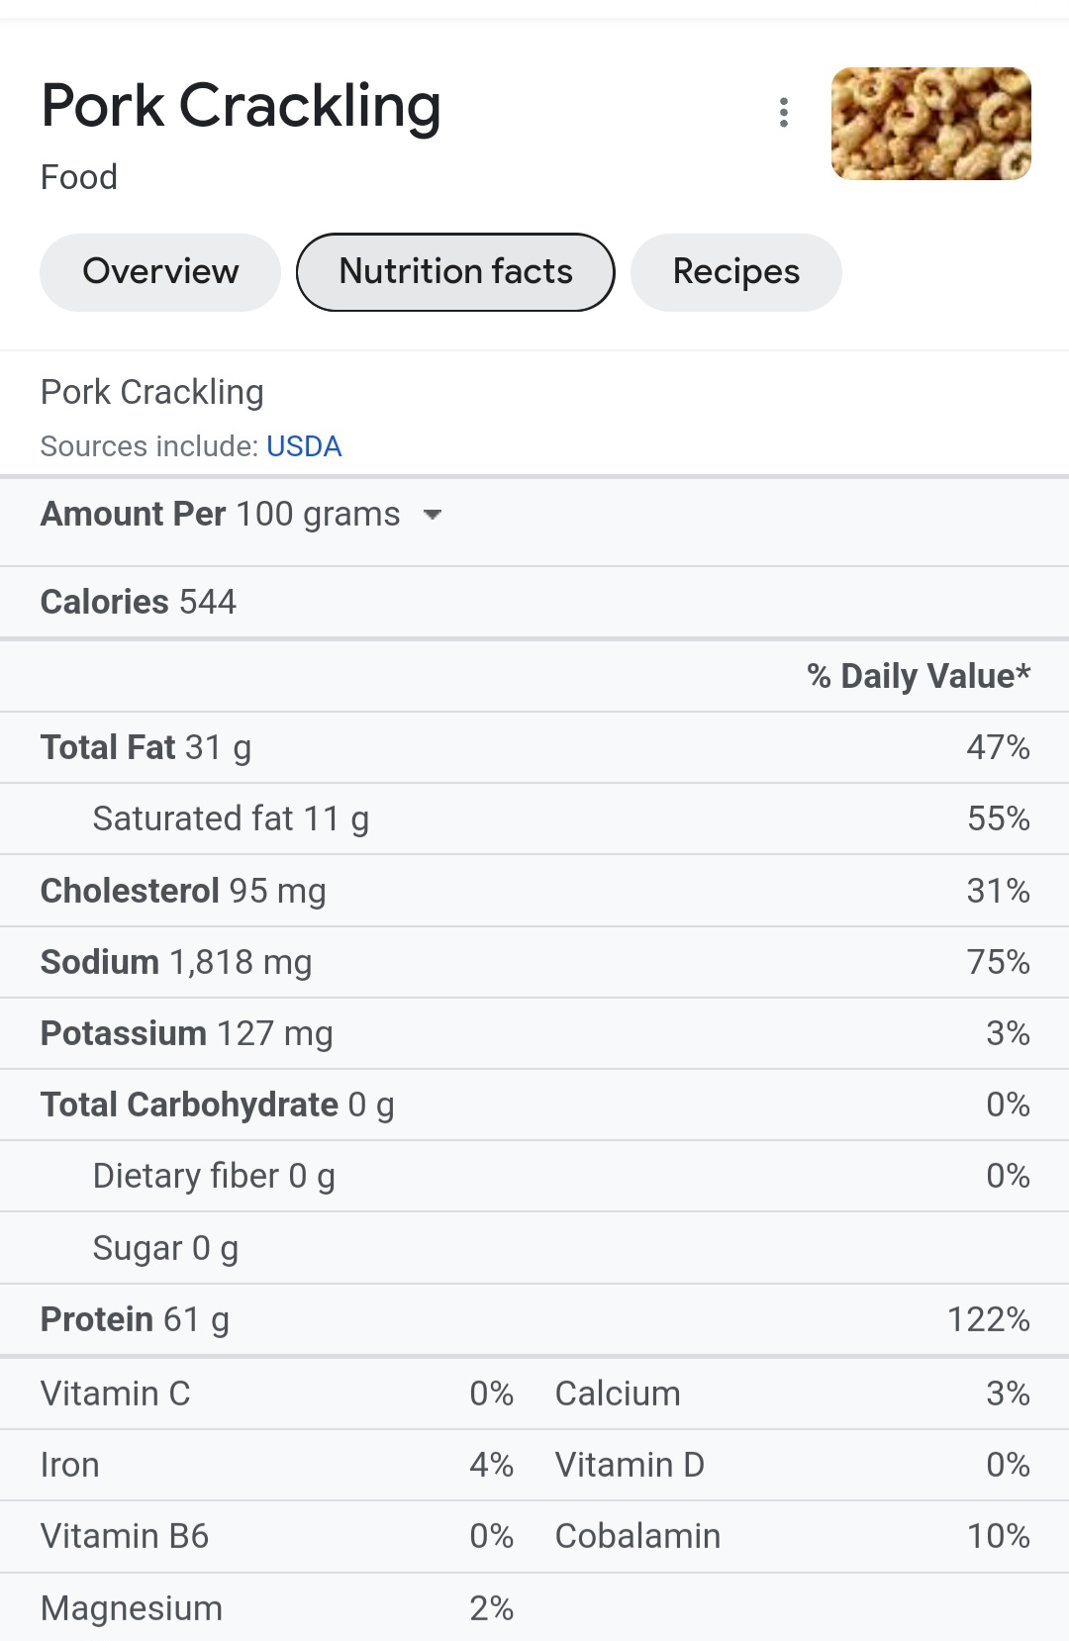1069x1641 pixels.
Task: Tap the Pork Crackling title heading
Action: [x=241, y=107]
